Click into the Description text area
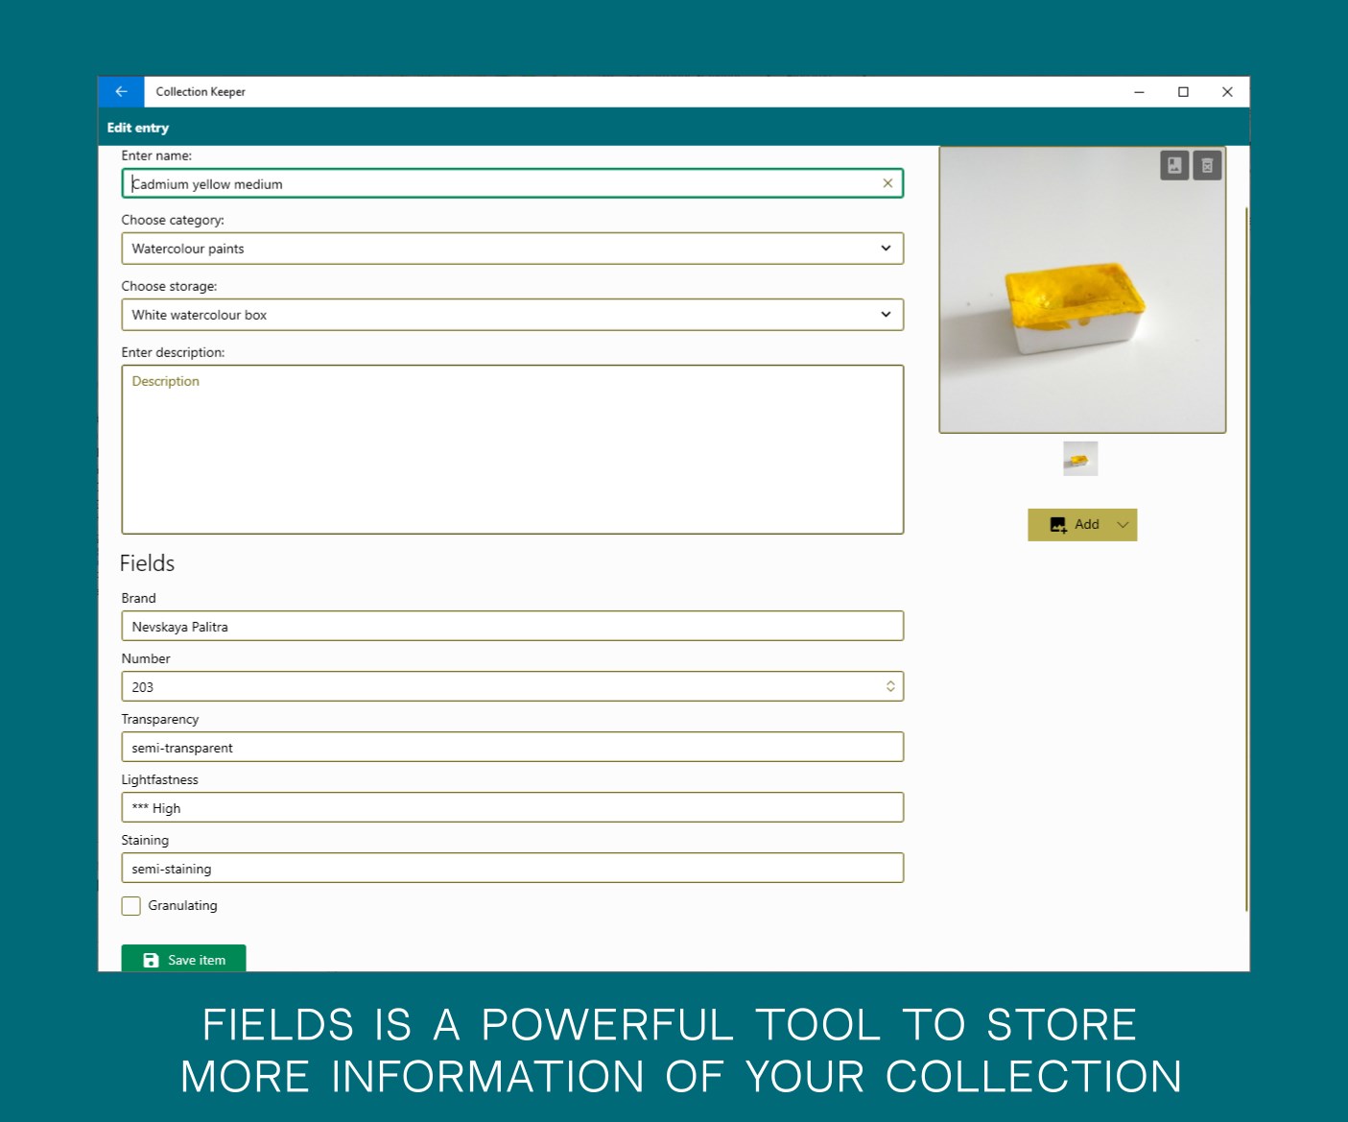This screenshot has width=1348, height=1122. pyautogui.click(x=512, y=449)
